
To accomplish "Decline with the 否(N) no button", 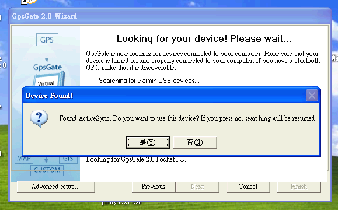I will click(x=195, y=142).
